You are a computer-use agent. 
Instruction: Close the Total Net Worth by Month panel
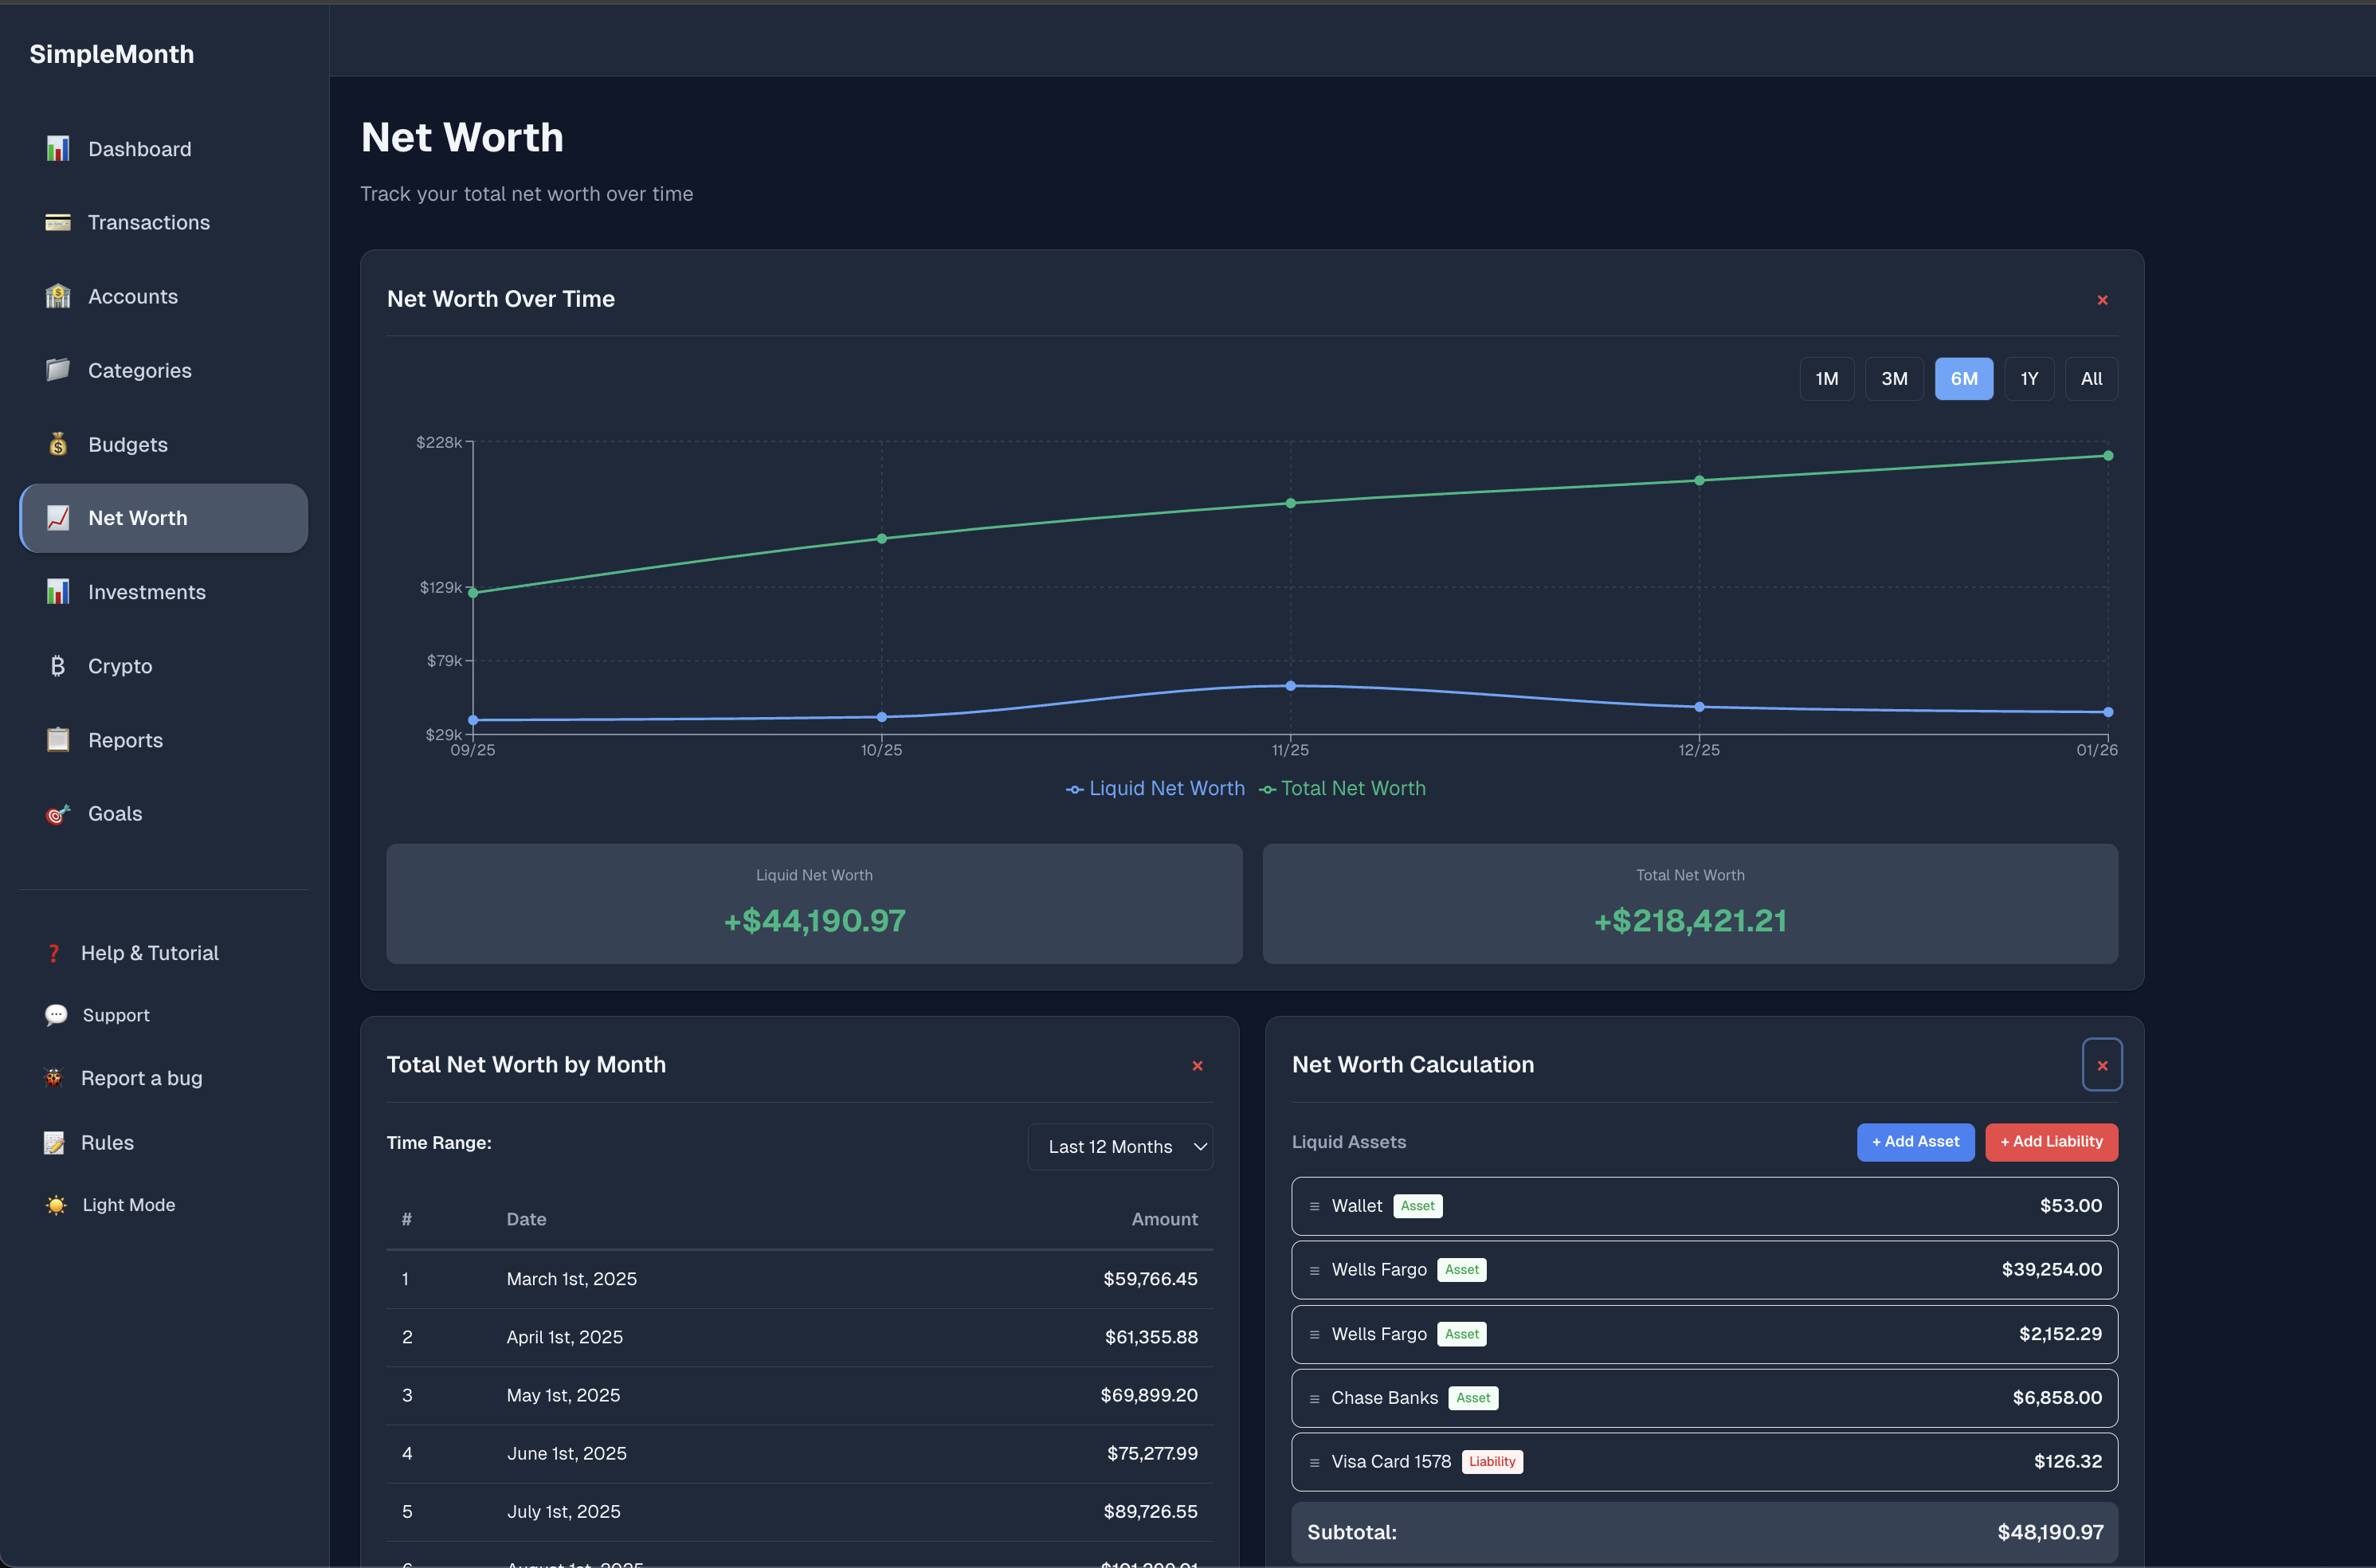point(1197,1066)
